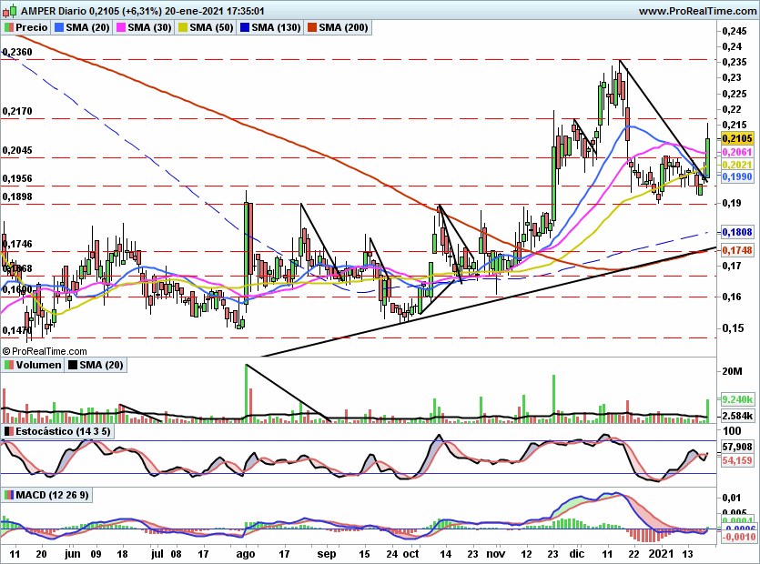760x564 pixels.
Task: Click the 0,245 price axis label
Action: (x=735, y=32)
